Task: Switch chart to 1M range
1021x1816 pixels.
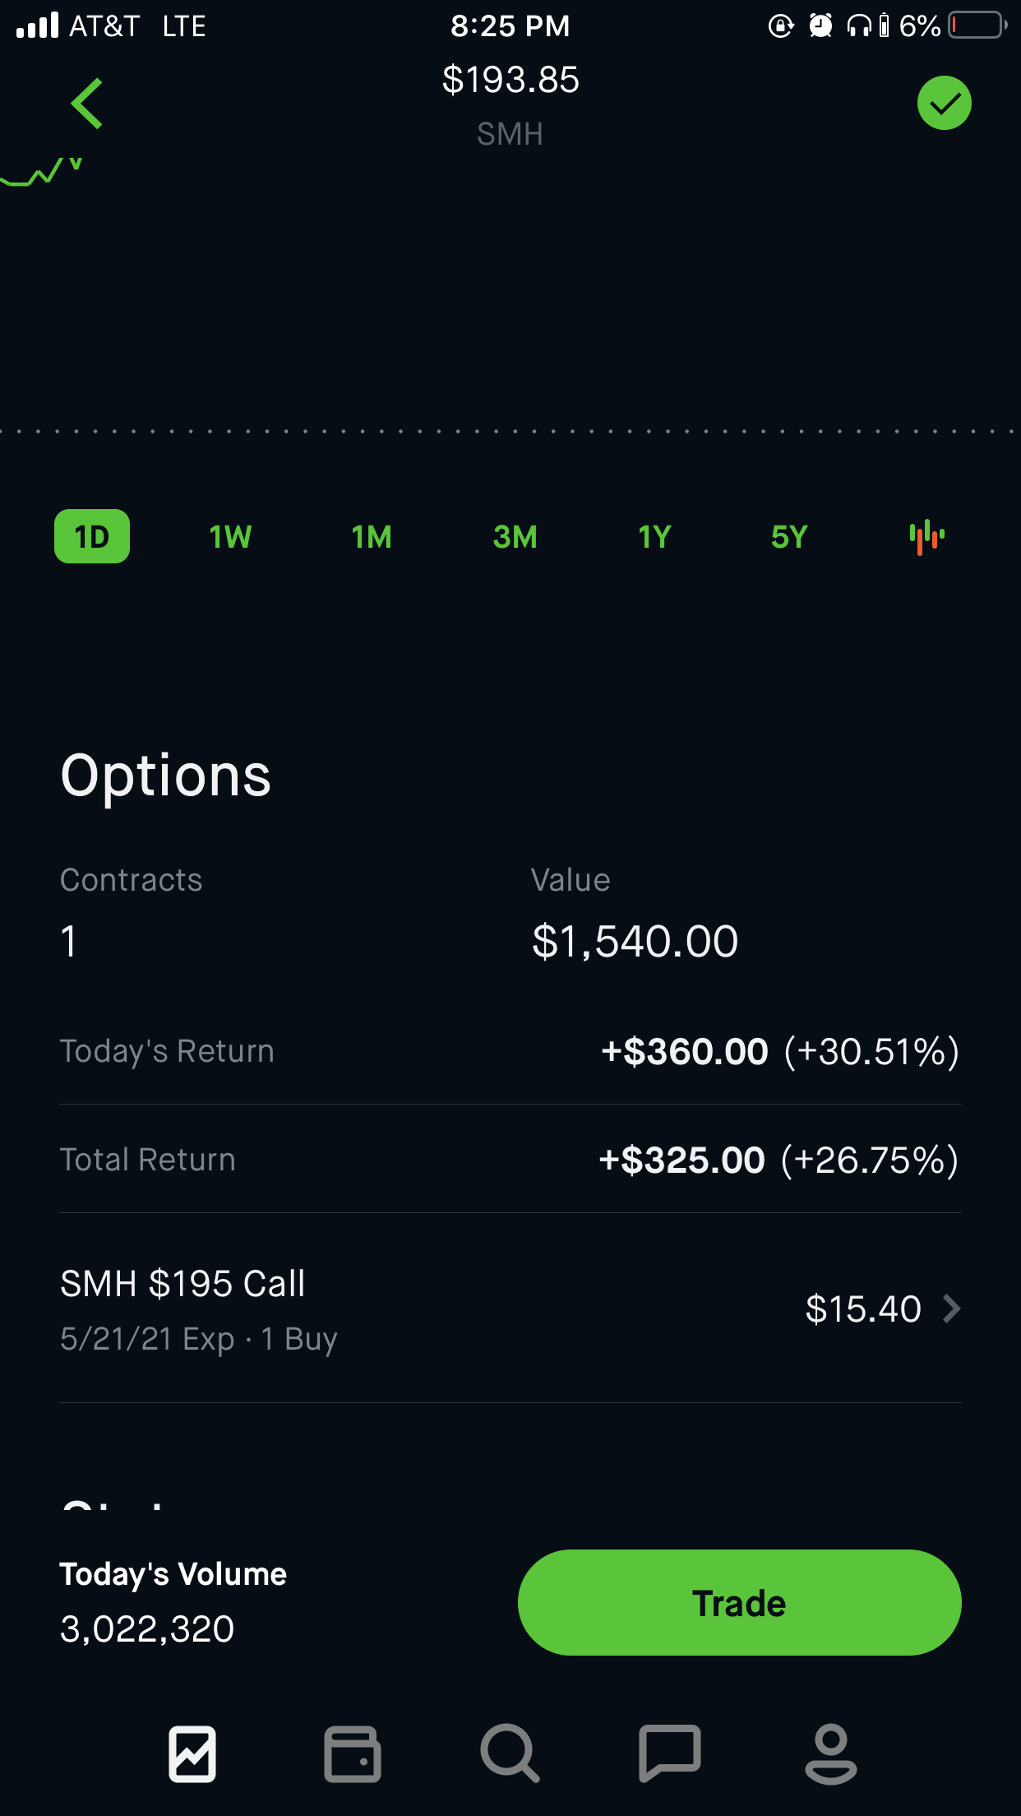Action: [372, 537]
